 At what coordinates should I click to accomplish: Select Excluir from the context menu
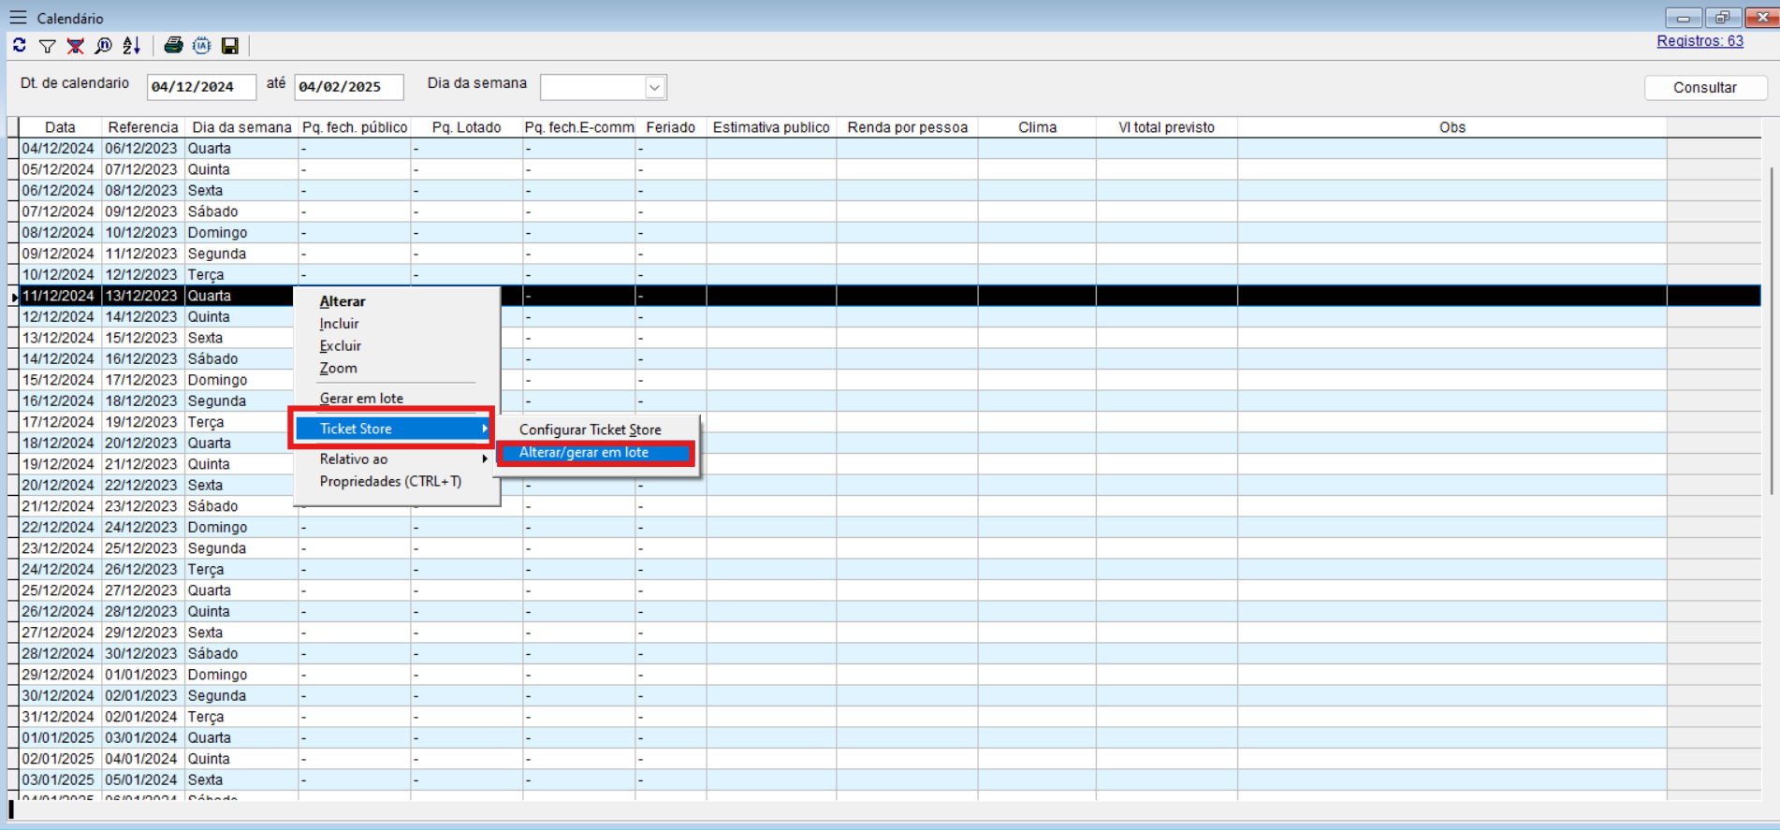(x=340, y=346)
